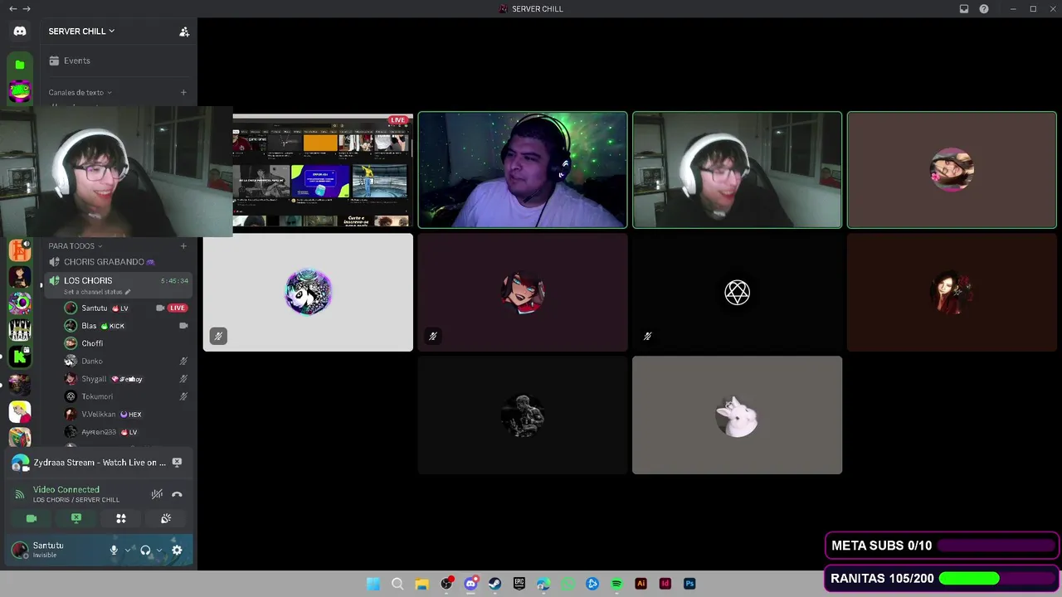Expand the SERVER CHILL server menu
Image resolution: width=1062 pixels, height=597 pixels.
81,32
